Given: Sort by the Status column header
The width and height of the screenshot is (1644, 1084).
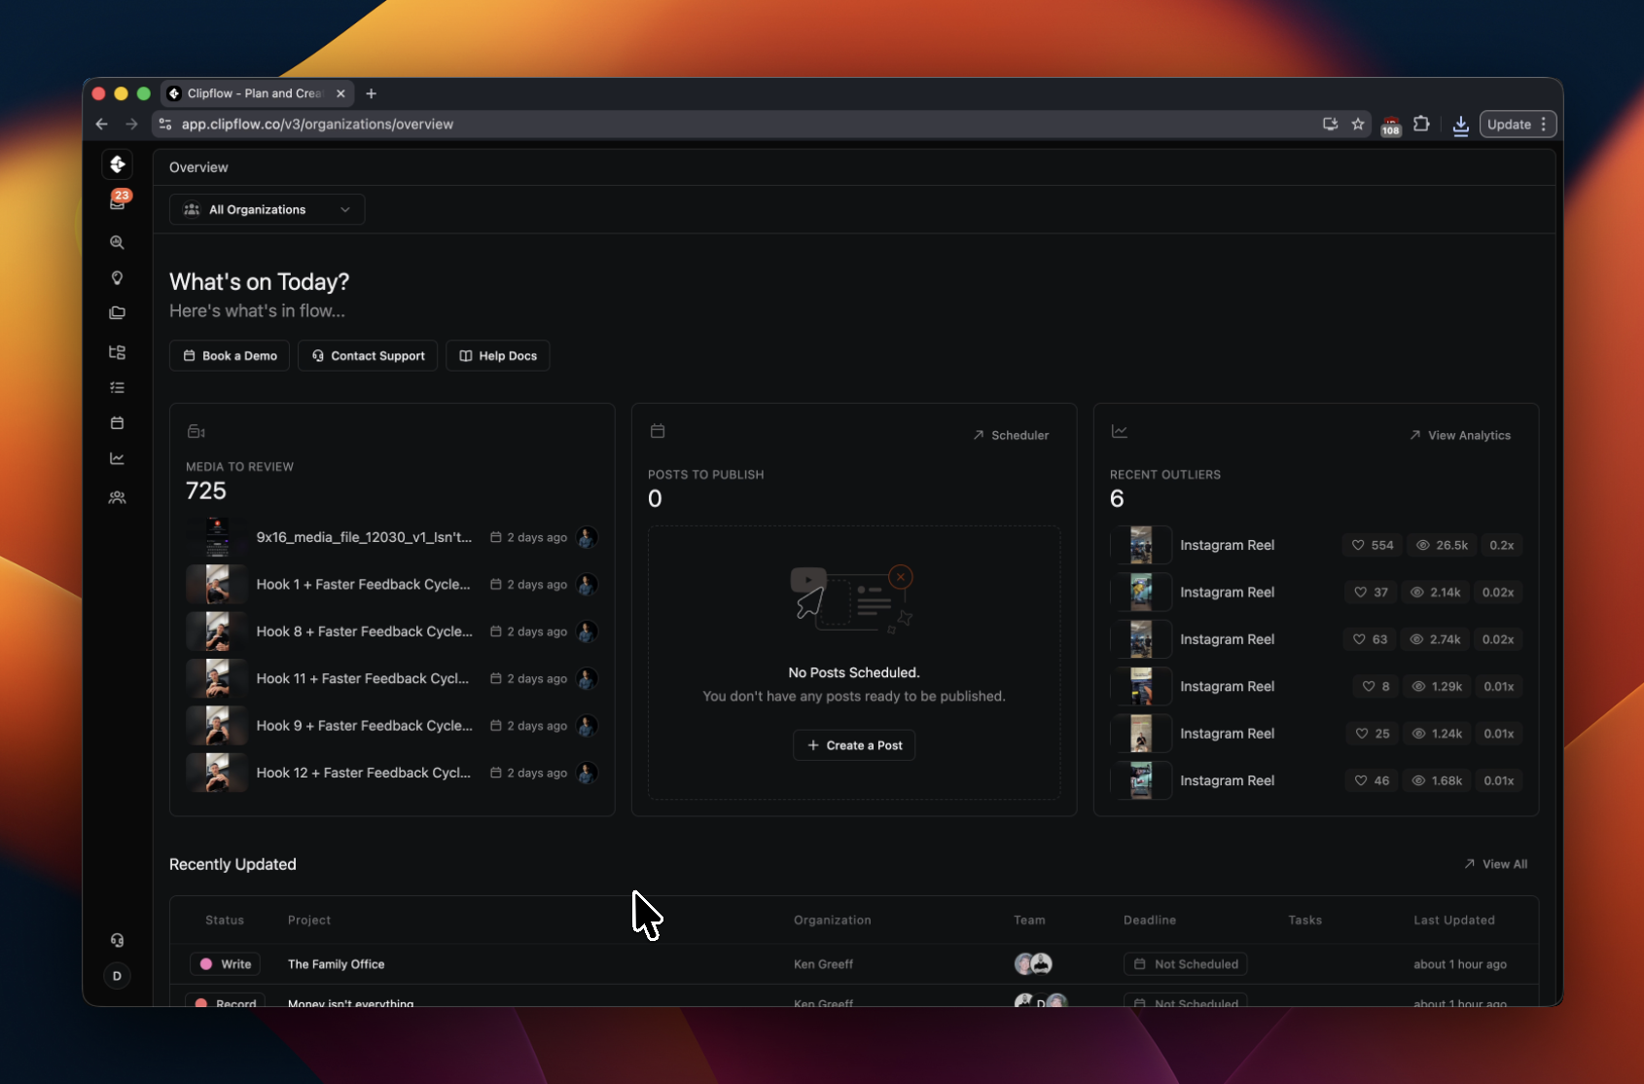Looking at the screenshot, I should 225,921.
